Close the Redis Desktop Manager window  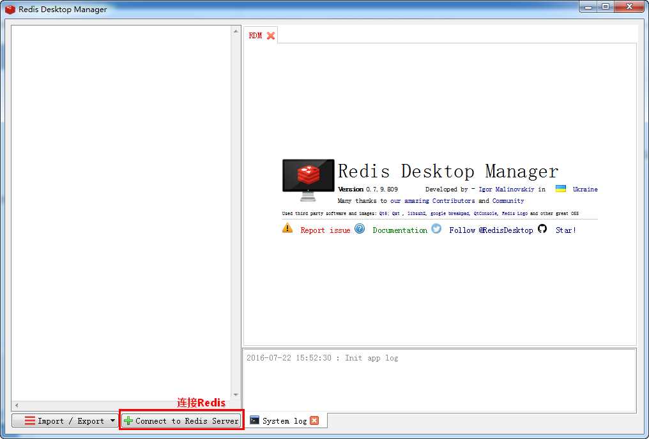629,6
